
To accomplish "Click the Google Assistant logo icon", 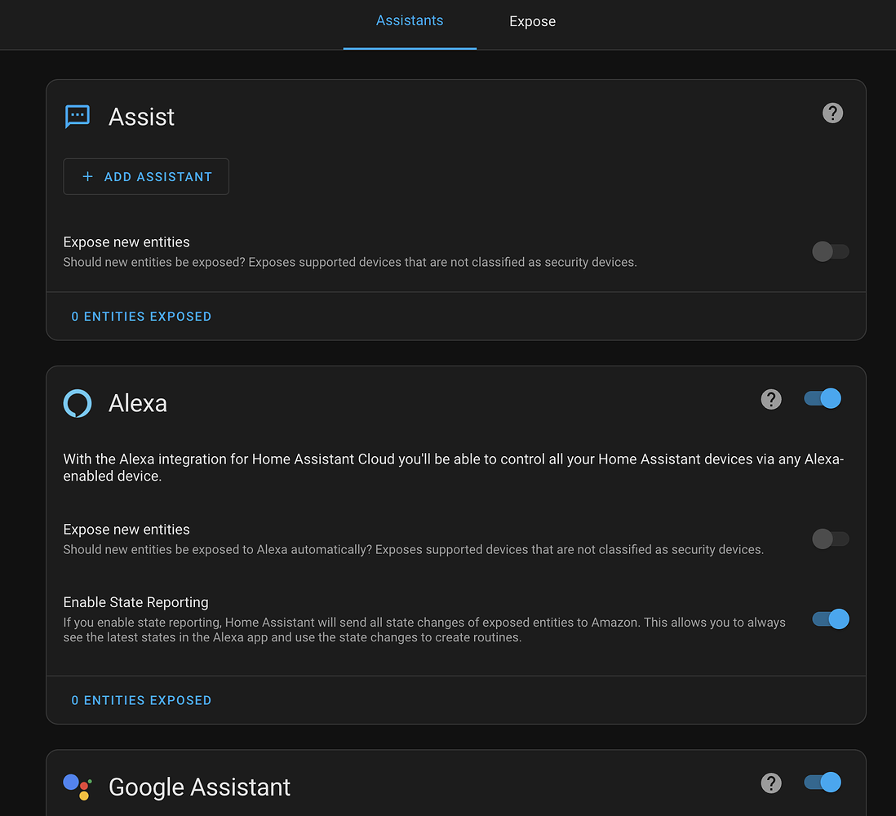I will pyautogui.click(x=77, y=787).
